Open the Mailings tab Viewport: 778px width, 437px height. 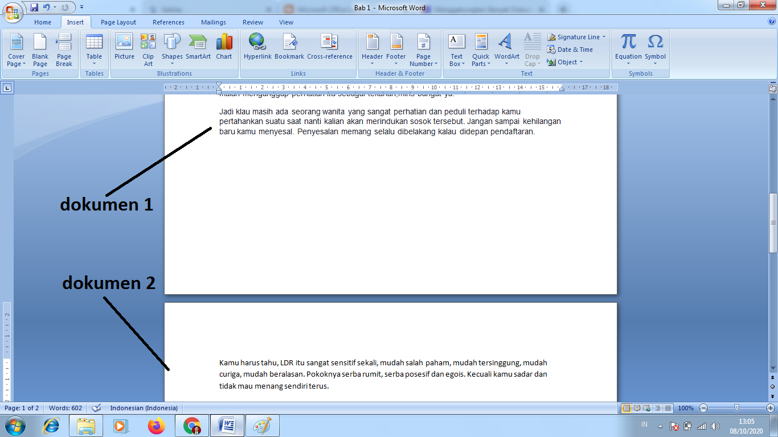point(213,22)
